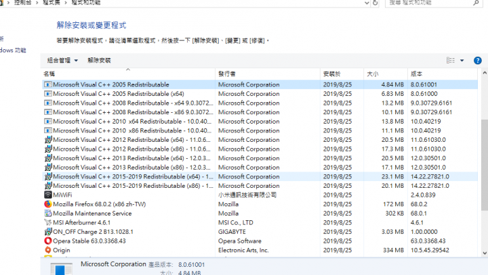Click in the search programs field
The height and width of the screenshot is (275, 488).
pyautogui.click(x=430, y=3)
